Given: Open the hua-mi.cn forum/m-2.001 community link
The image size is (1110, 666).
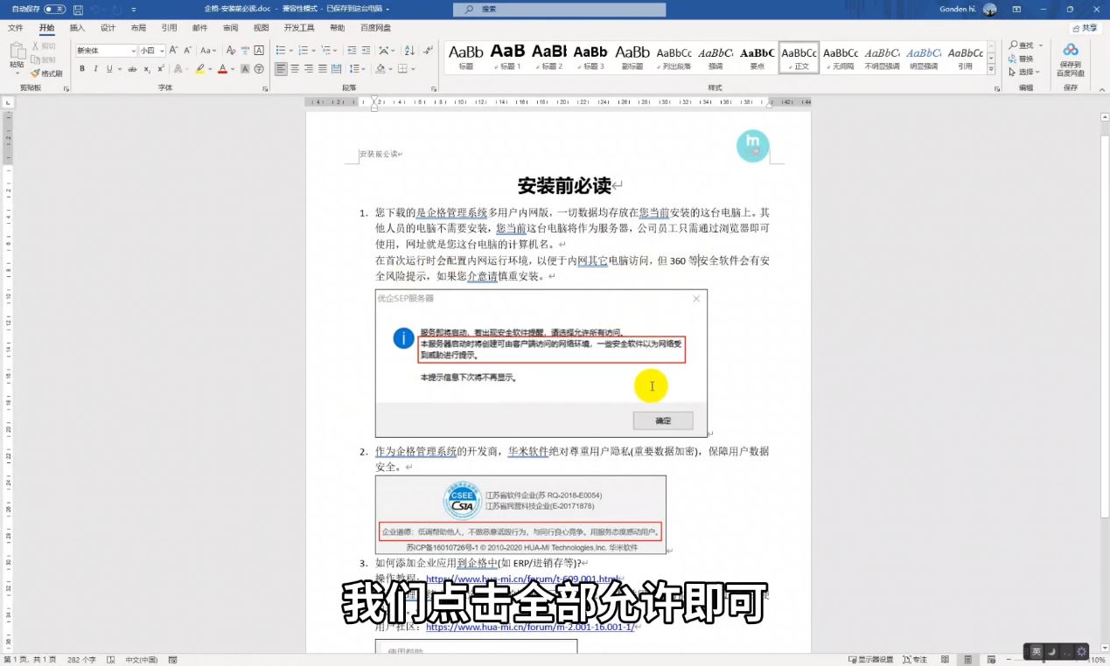Looking at the screenshot, I should pos(530,627).
